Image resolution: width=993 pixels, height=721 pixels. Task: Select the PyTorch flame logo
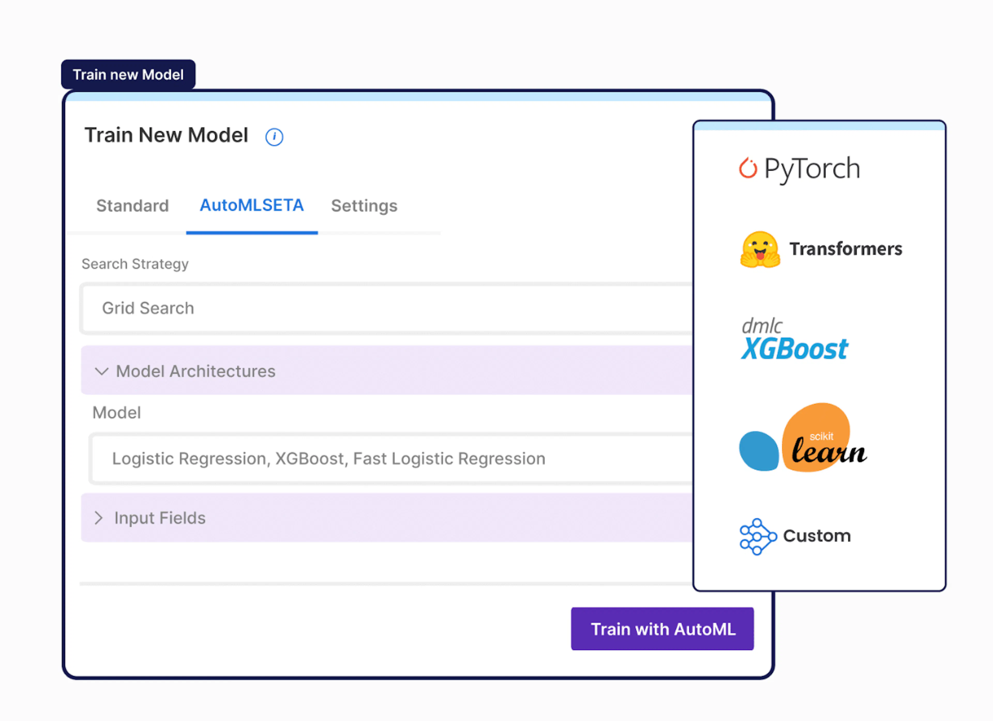tap(748, 168)
